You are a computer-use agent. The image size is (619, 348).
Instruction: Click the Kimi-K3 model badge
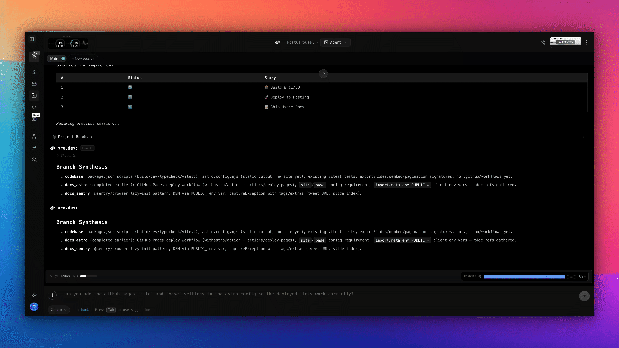(x=87, y=148)
